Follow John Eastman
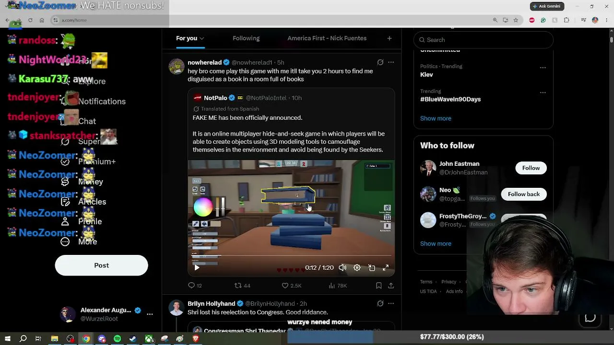 [x=531, y=168]
